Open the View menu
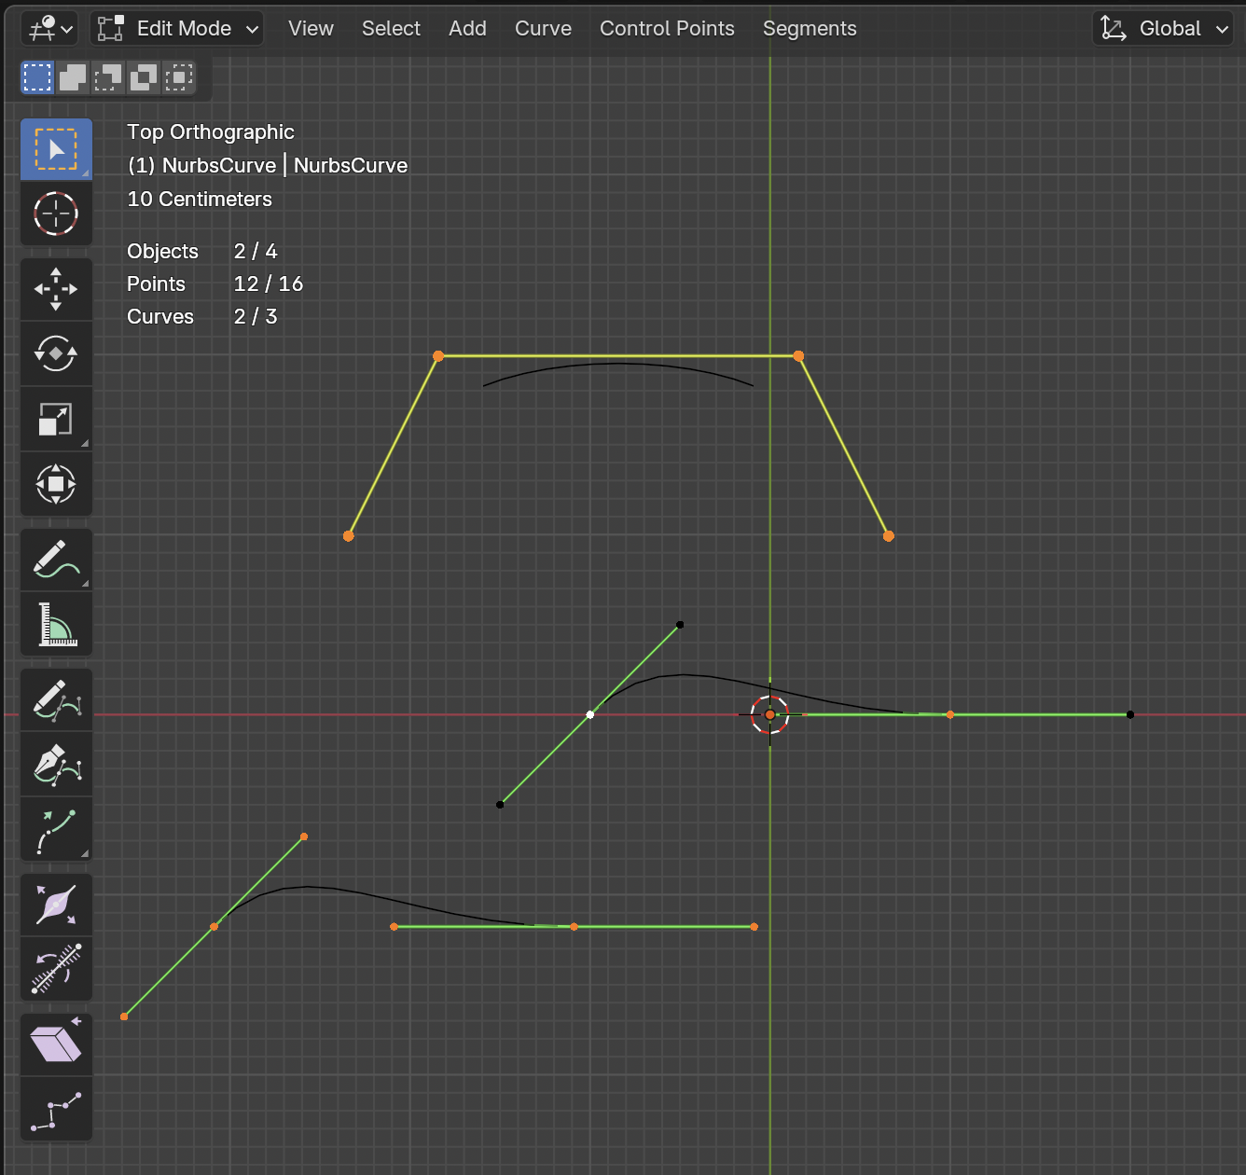Screen dimensions: 1246x1175 click(311, 29)
